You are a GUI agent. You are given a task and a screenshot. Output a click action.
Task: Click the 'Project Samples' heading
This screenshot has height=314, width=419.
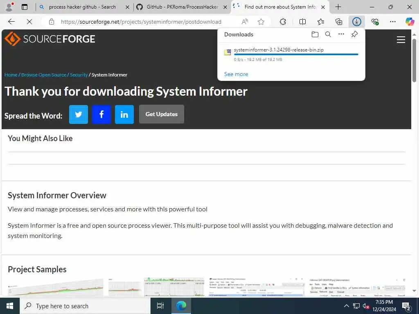click(x=37, y=269)
